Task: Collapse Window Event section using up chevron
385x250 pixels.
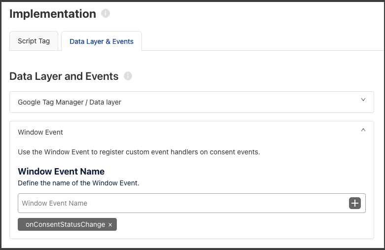Action: tap(363, 130)
